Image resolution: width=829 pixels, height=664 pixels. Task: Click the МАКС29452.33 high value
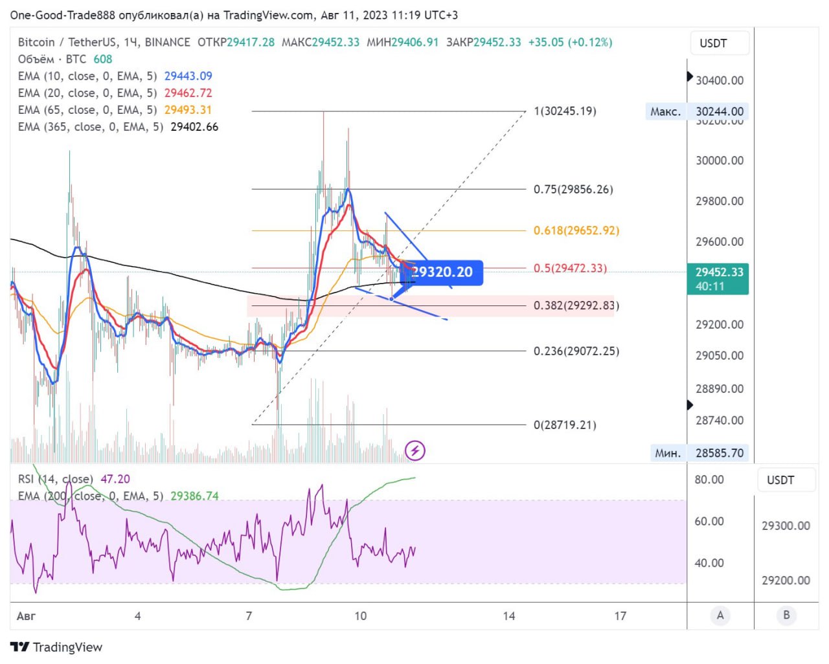[320, 42]
